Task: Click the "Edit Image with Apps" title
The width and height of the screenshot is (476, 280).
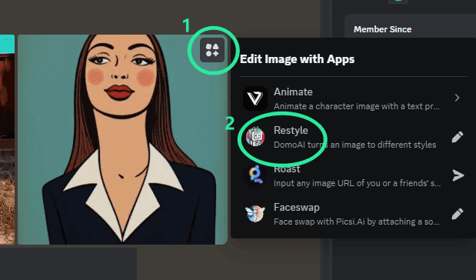Action: (x=297, y=59)
